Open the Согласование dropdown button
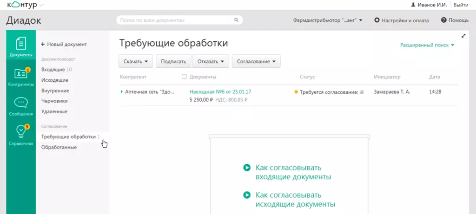The width and height of the screenshot is (476, 214). (256, 61)
